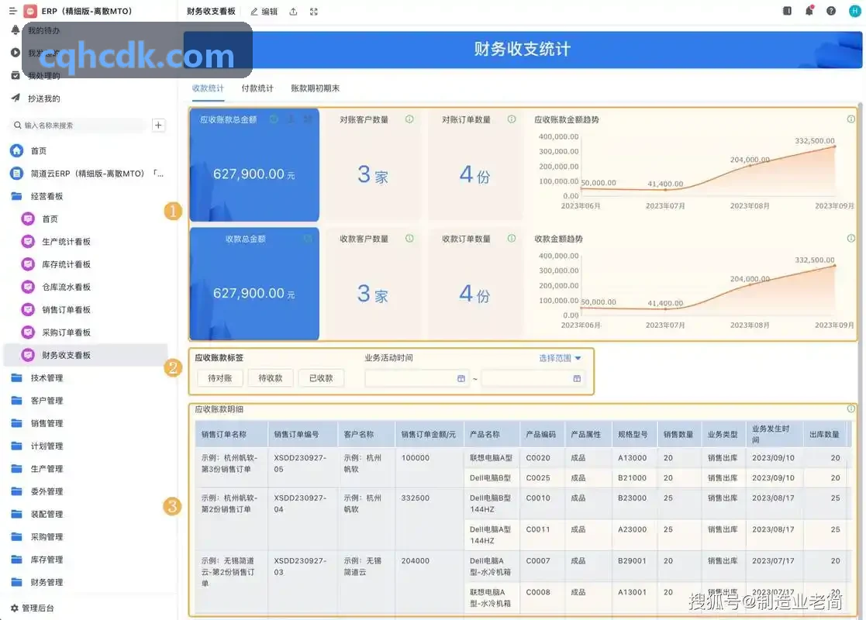Open the 库存管理 folder

47,560
